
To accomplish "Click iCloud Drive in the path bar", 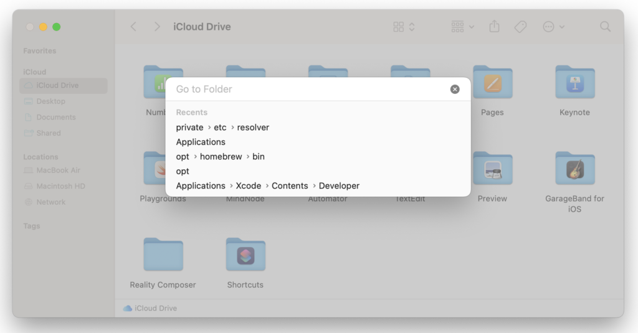I will tap(150, 308).
